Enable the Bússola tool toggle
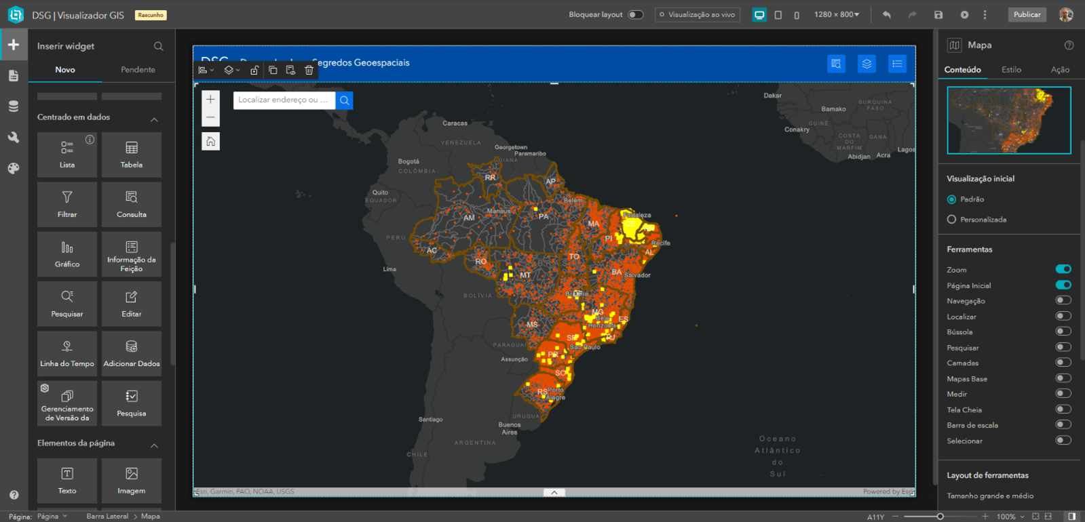Screen dimensions: 1085x522 pyautogui.click(x=1063, y=332)
